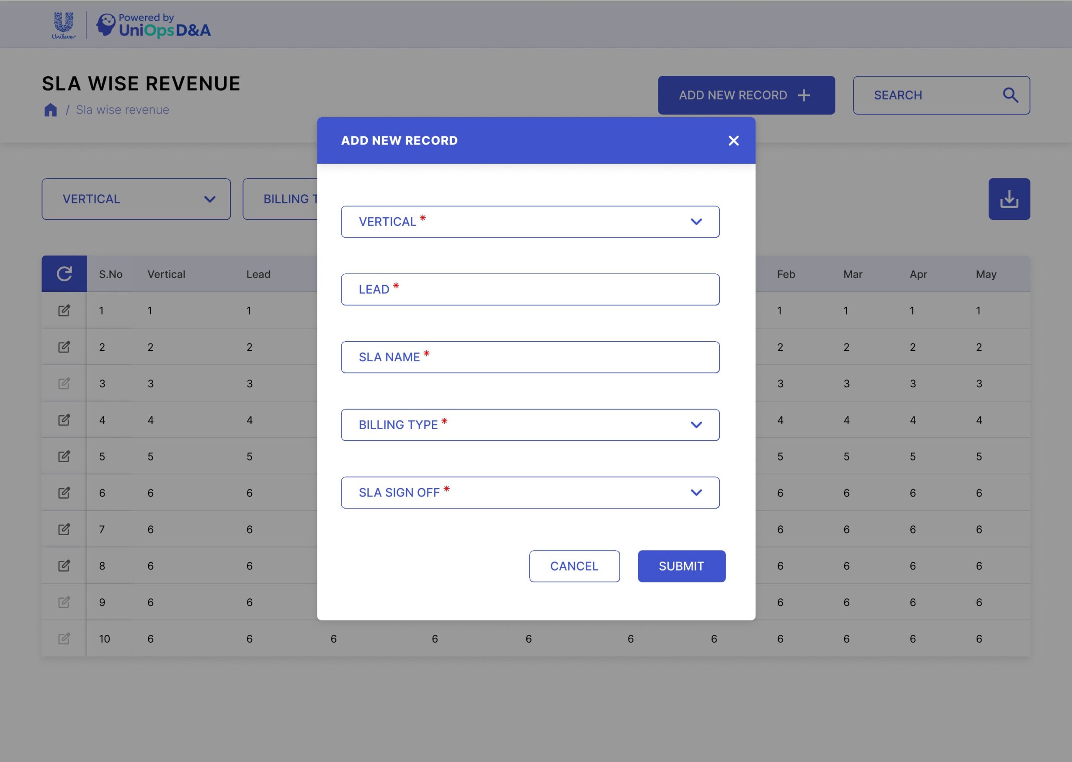This screenshot has width=1072, height=762.
Task: Click the search magnifier icon
Action: (x=1010, y=95)
